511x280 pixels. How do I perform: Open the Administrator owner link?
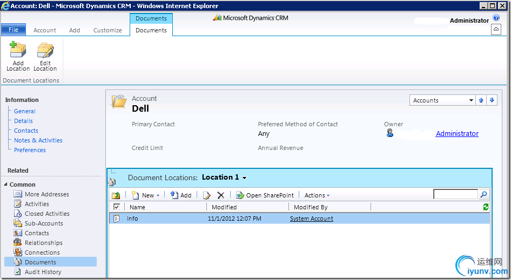[457, 133]
